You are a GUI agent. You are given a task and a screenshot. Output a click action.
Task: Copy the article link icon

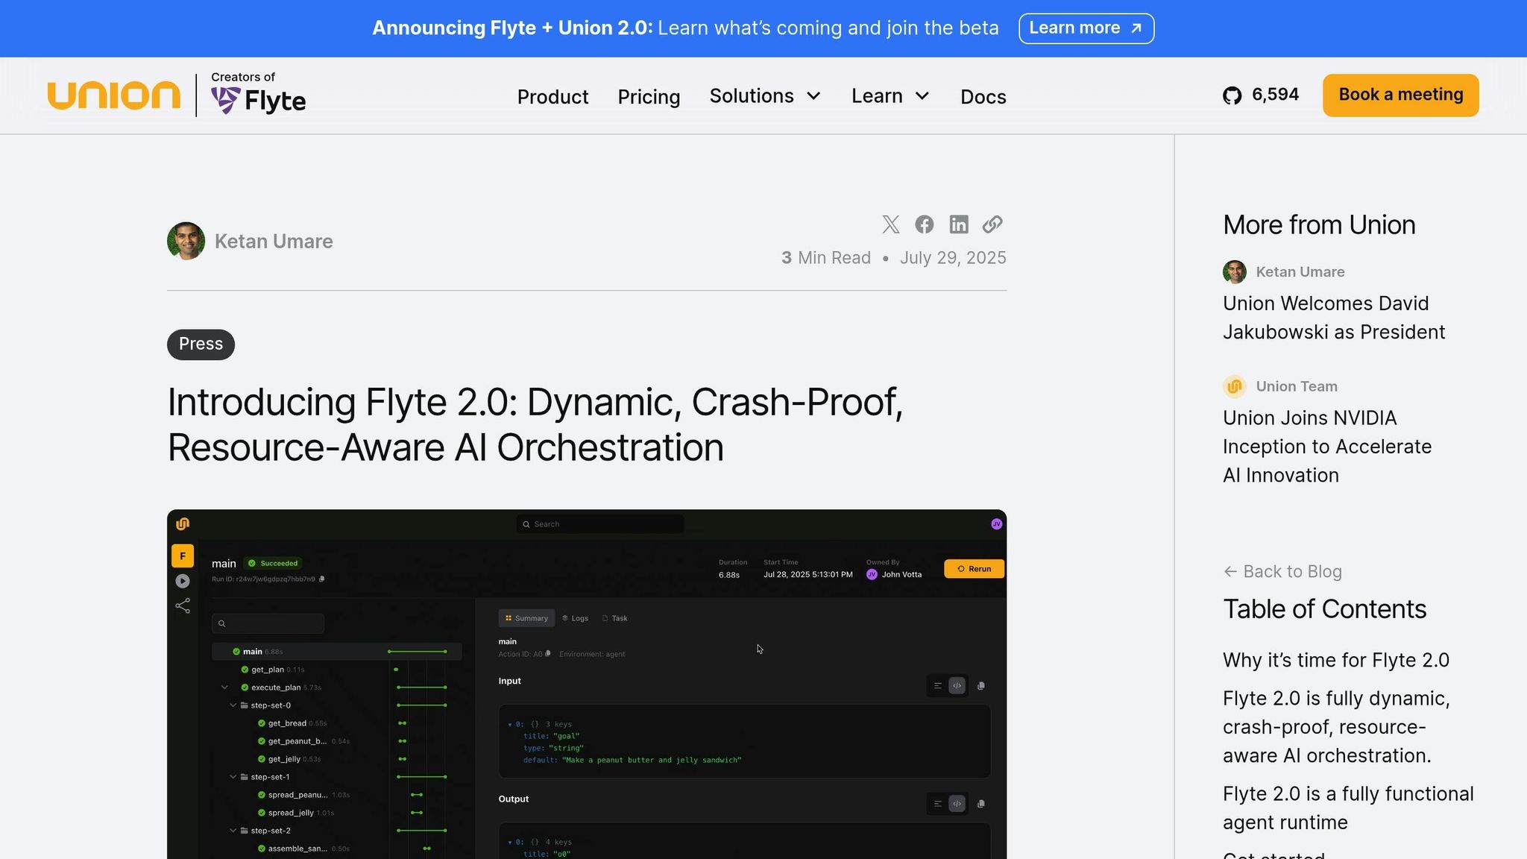click(992, 224)
